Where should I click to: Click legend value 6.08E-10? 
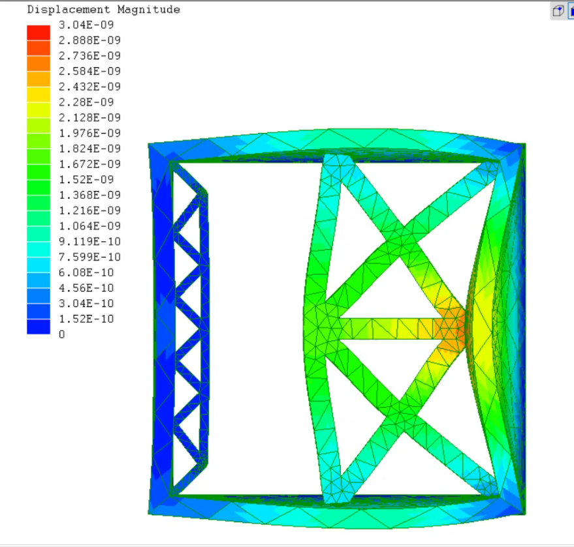pos(86,273)
